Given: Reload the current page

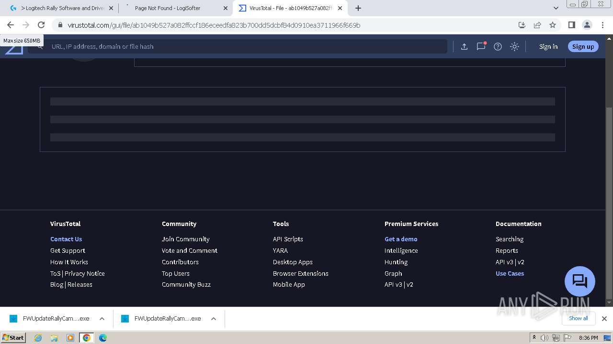Looking at the screenshot, I should [x=41, y=25].
